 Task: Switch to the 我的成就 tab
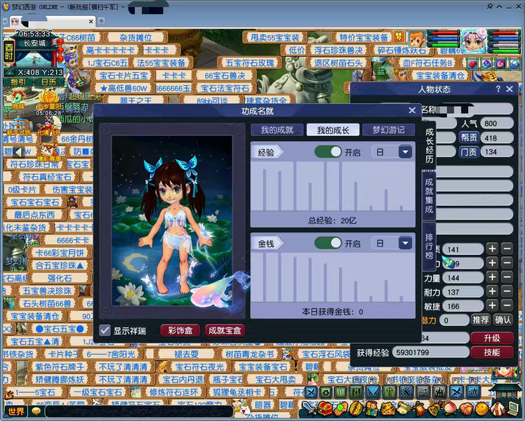277,130
